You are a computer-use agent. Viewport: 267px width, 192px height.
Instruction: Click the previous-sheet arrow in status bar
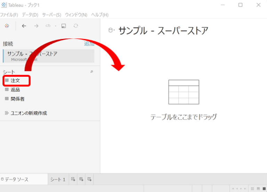(237, 189)
